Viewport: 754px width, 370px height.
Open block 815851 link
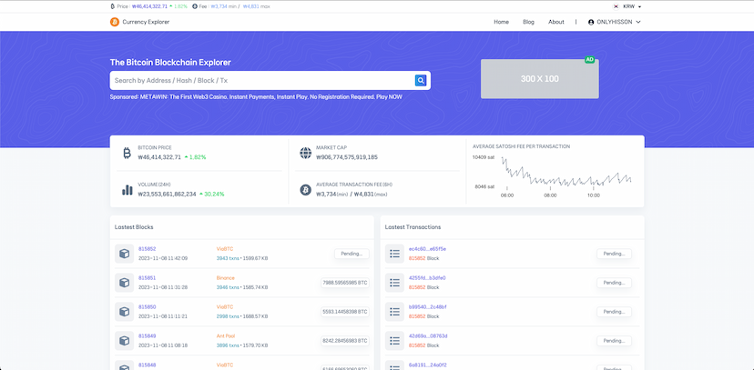148,278
